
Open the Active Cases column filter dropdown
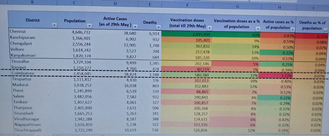pos(135,26)
